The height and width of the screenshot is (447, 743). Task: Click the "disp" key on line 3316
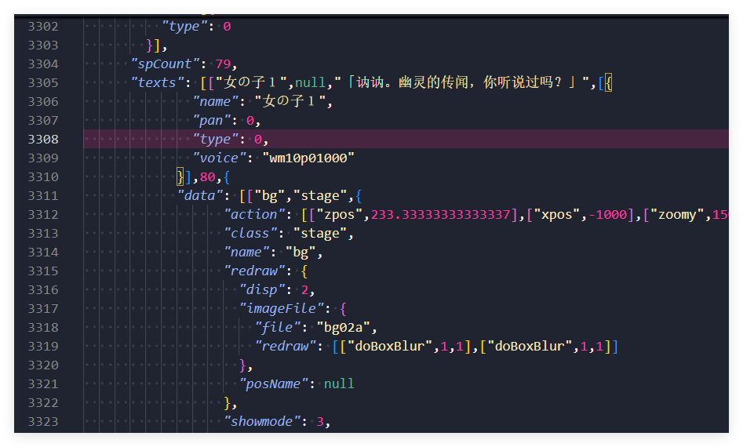(x=263, y=290)
